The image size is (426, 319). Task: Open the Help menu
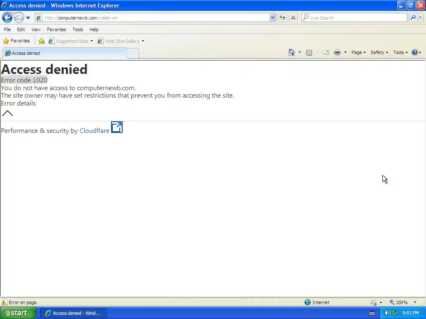click(x=94, y=29)
